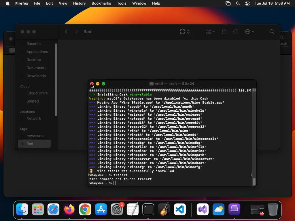
Task: Click the Finder Share button
Action: [x=224, y=31]
